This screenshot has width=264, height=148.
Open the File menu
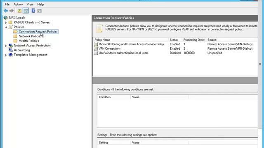7,5
